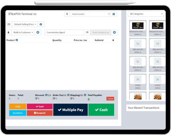Open the Select location dropdown
Screen dimensions: 171x135
coord(90,14)
